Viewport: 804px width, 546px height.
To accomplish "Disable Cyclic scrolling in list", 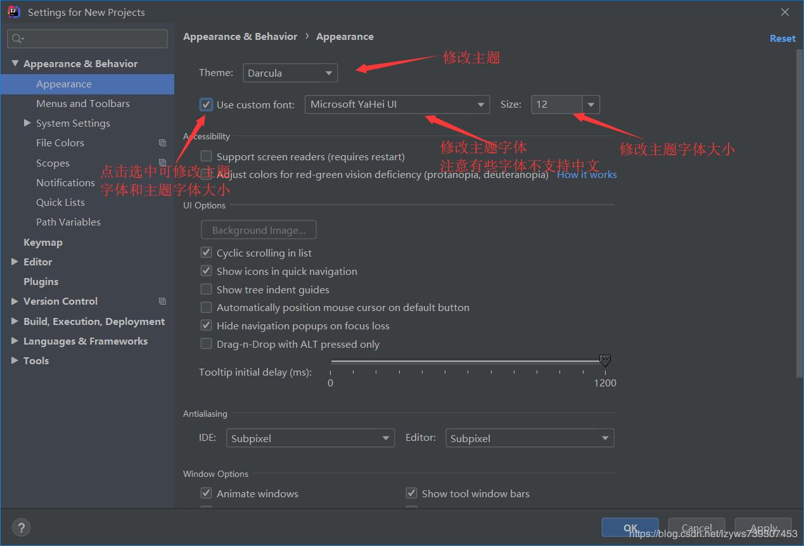I will 206,252.
